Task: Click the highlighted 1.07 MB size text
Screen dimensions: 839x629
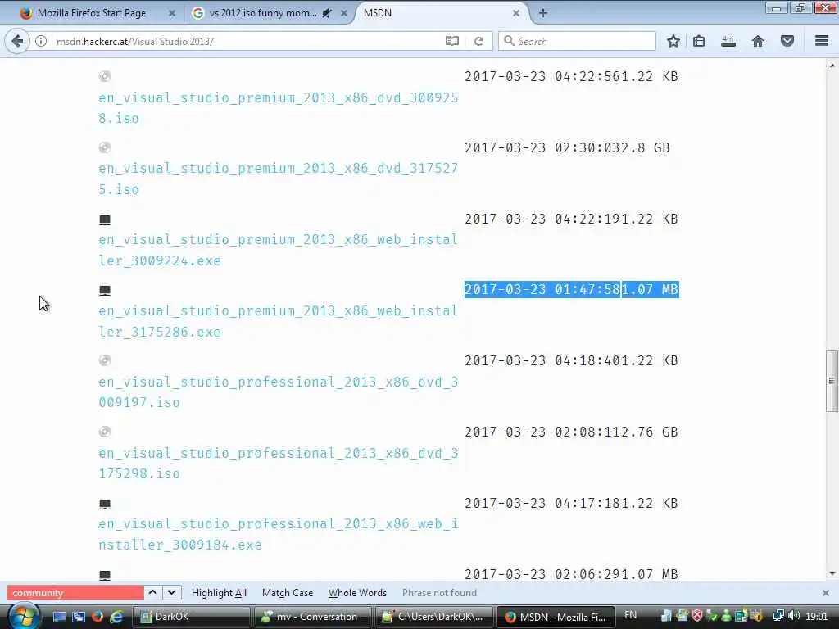Action: pyautogui.click(x=650, y=289)
